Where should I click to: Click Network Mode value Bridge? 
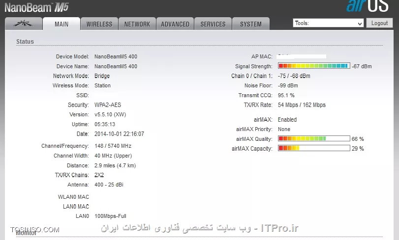(x=102, y=76)
